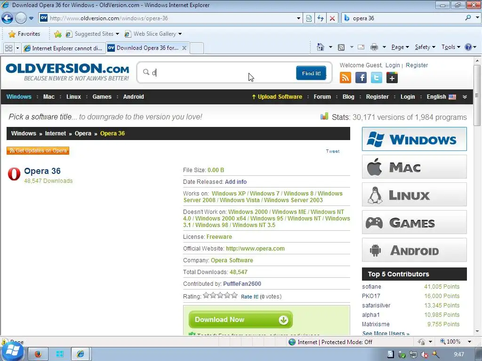Viewport: 482px width, 361px height.
Task: Select the Games navigation item
Action: point(102,97)
